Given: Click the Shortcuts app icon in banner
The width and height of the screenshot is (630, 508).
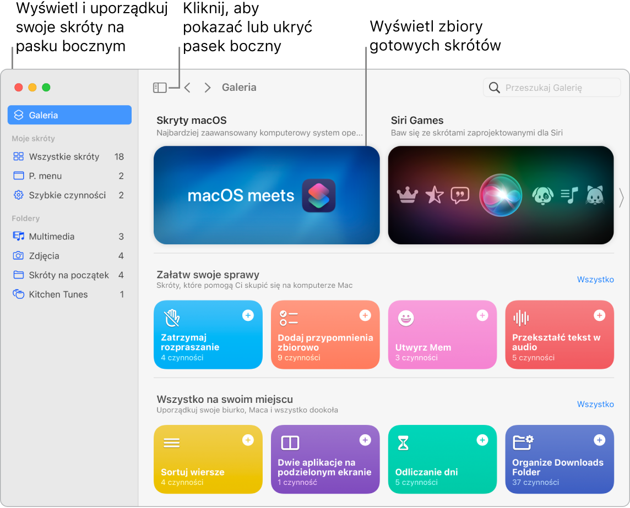Looking at the screenshot, I should (x=319, y=195).
